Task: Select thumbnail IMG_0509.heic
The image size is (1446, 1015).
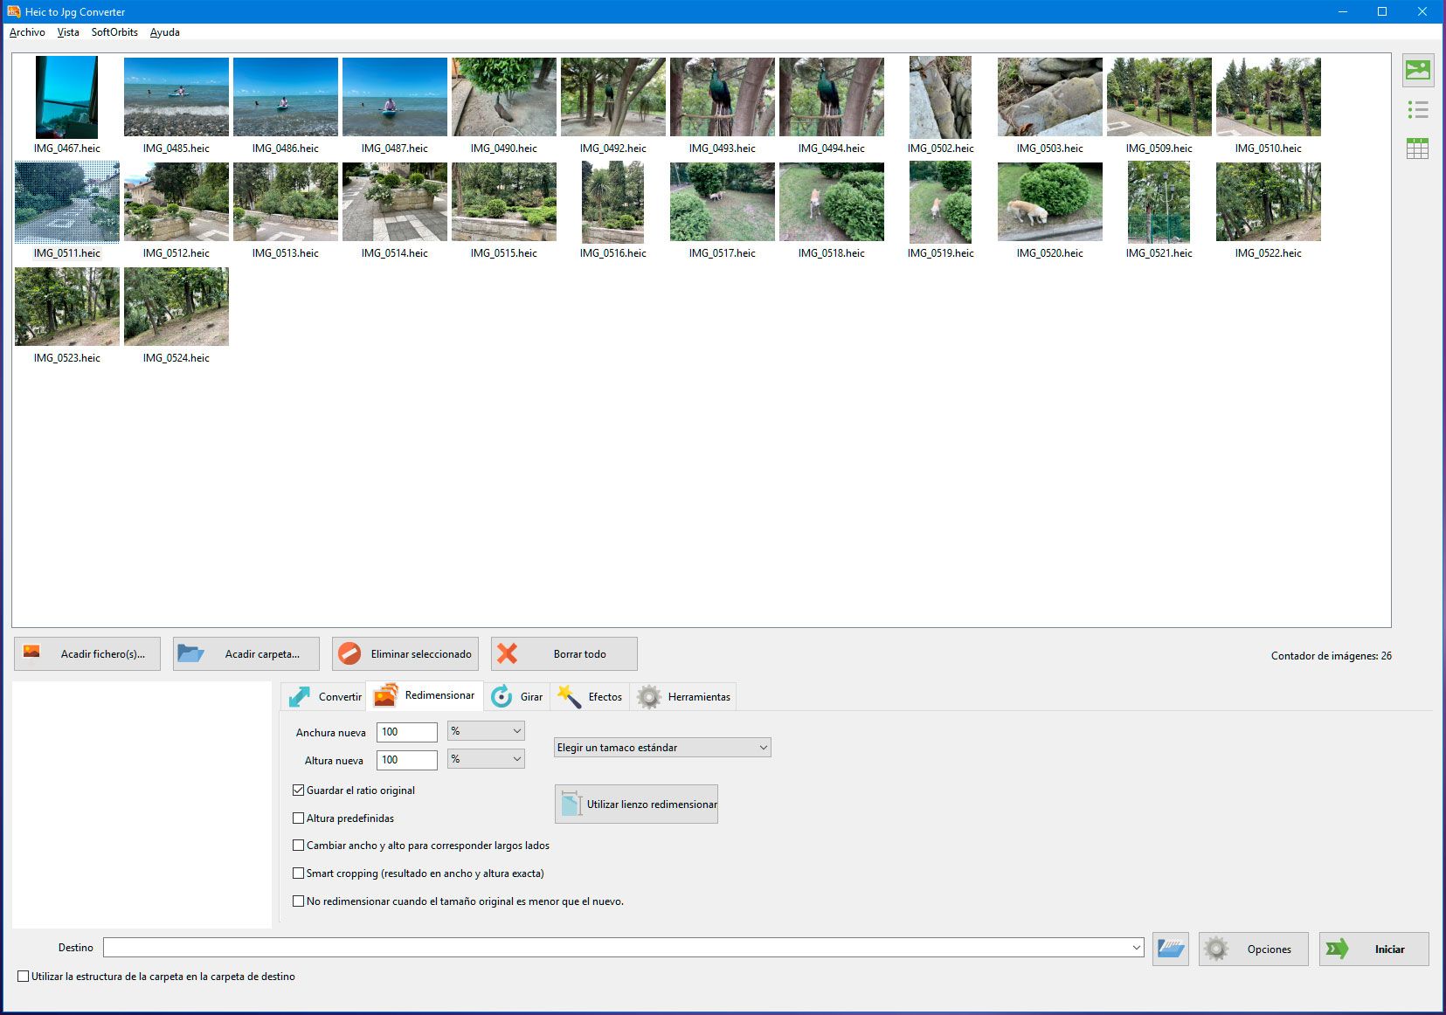Action: [x=1159, y=97]
